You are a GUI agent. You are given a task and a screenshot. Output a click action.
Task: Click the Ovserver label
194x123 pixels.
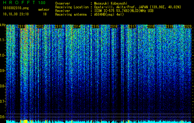pos(63,3)
